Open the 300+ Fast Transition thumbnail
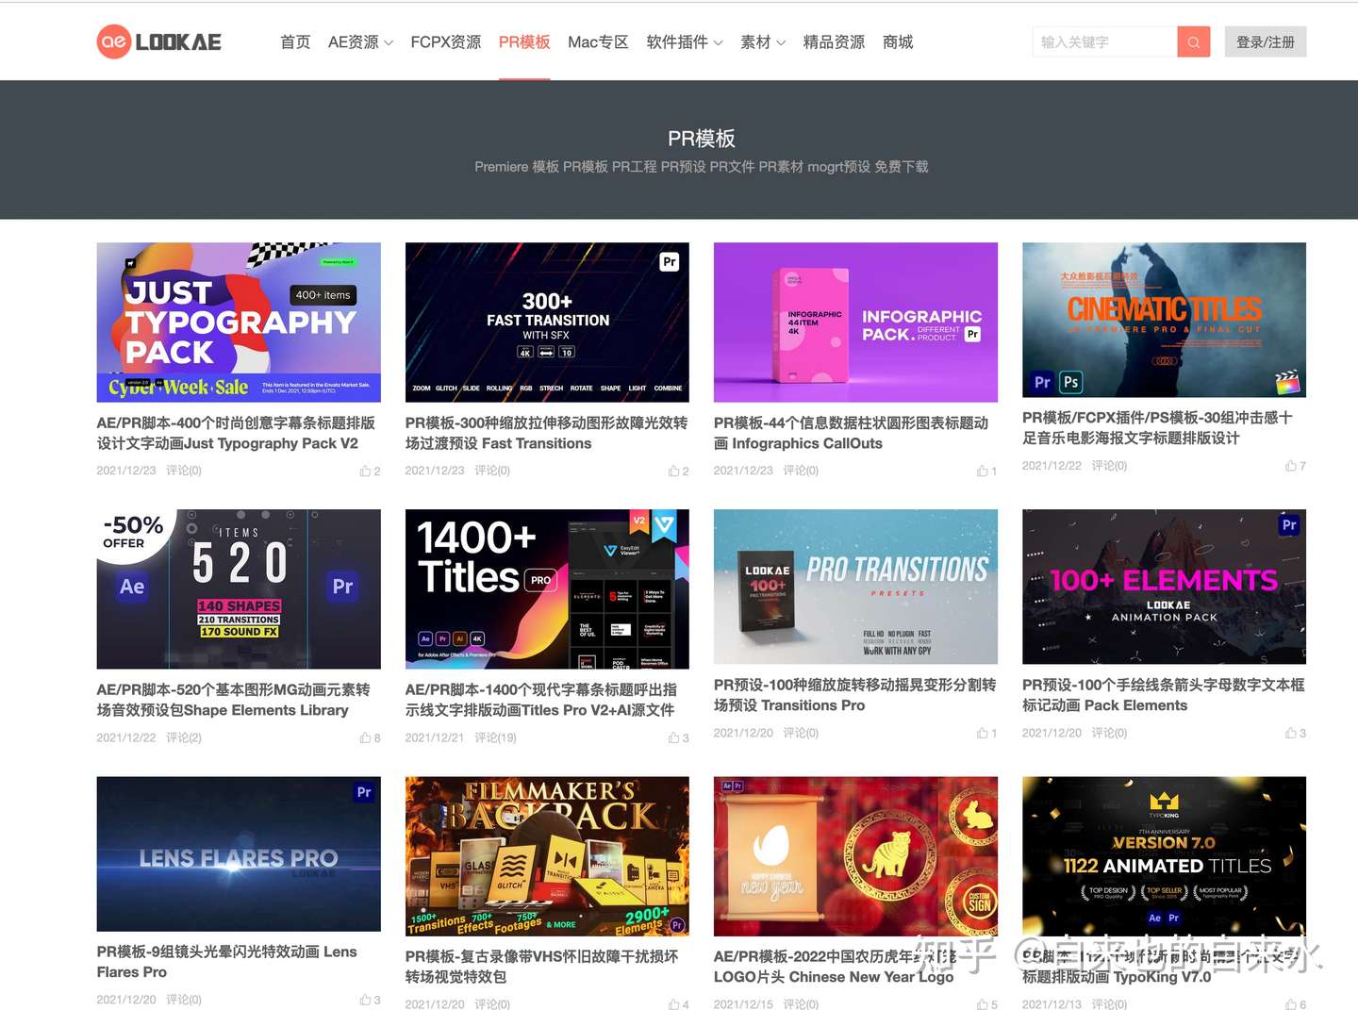 547,323
